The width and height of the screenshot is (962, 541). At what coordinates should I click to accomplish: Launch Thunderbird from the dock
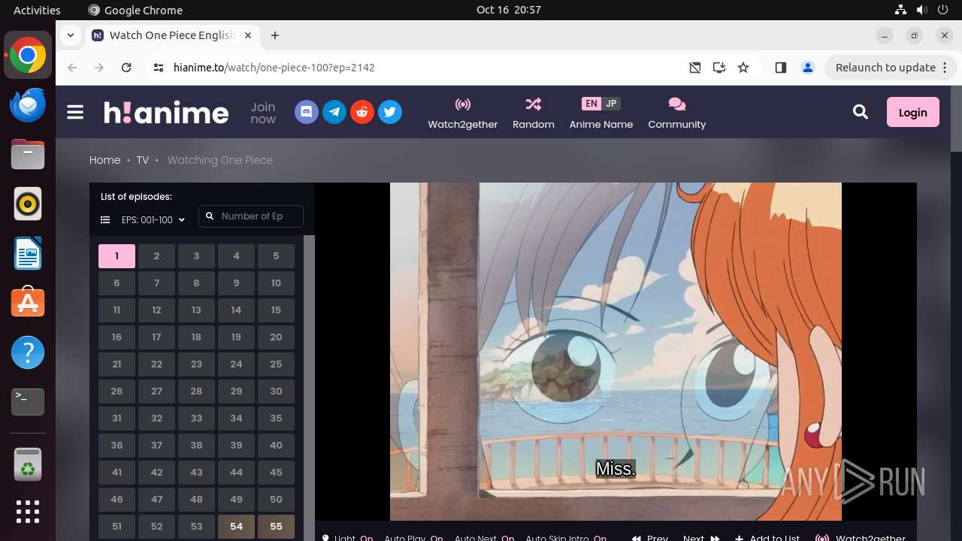click(x=28, y=104)
